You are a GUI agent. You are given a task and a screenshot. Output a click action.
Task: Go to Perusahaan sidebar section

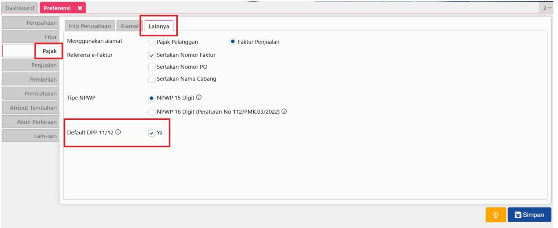31,22
